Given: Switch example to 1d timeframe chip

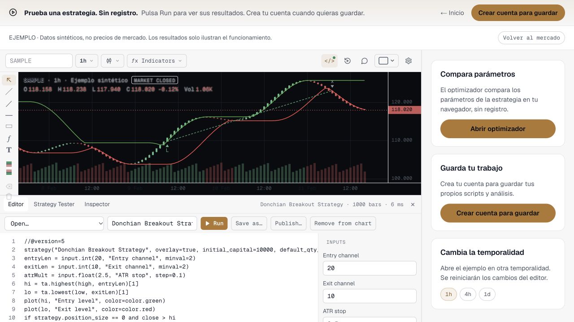Looking at the screenshot, I should tap(487, 294).
